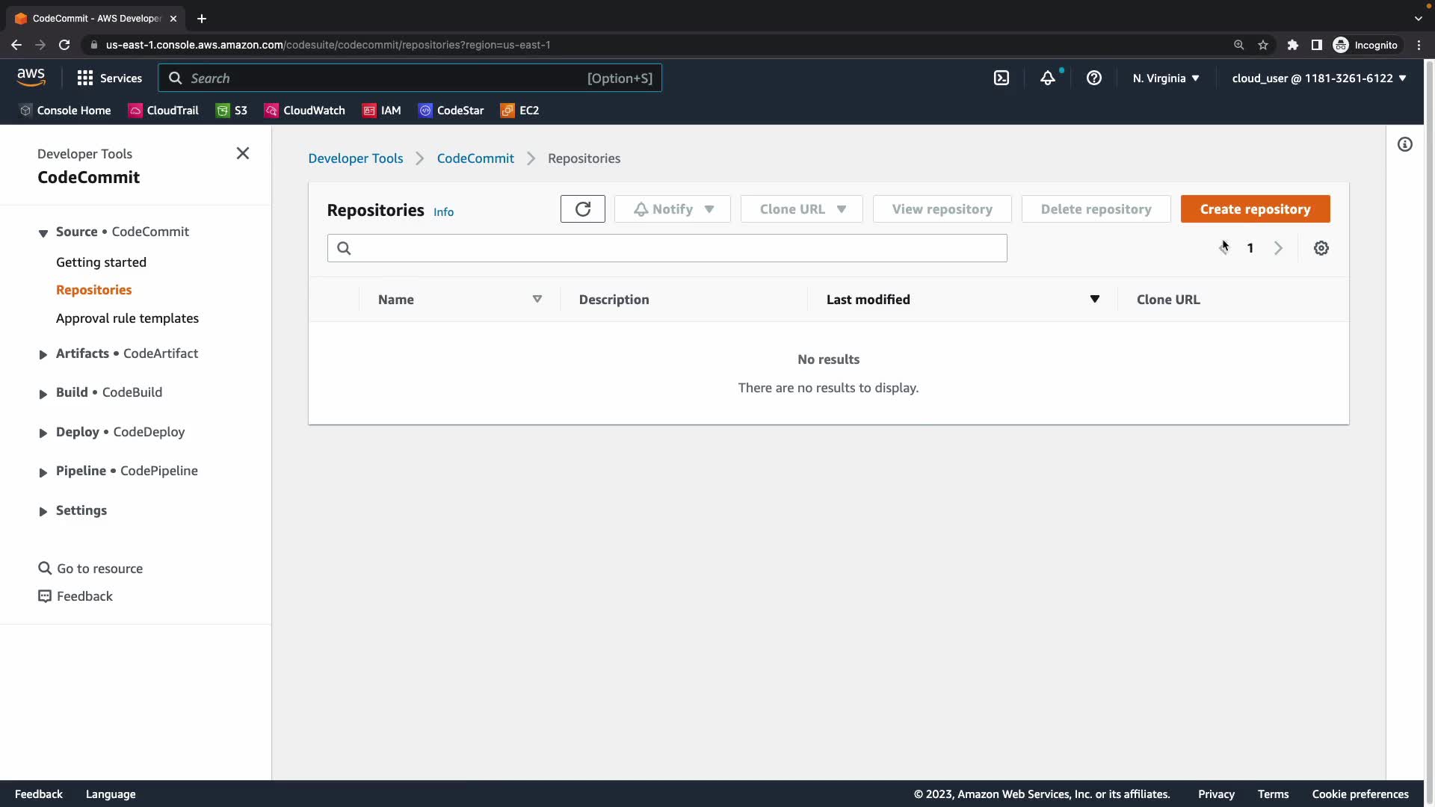The image size is (1435, 807).
Task: Open AWS CloudShell icon
Action: (x=1002, y=78)
